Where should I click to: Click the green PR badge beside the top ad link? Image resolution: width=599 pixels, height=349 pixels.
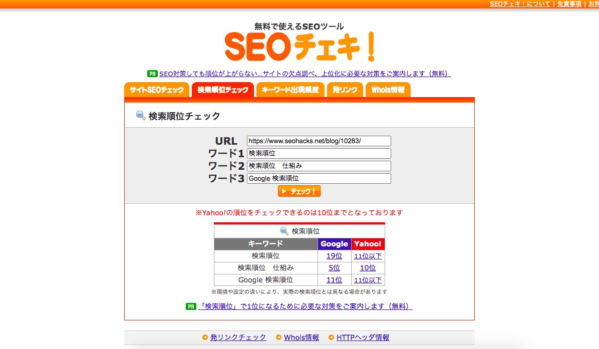coord(152,74)
